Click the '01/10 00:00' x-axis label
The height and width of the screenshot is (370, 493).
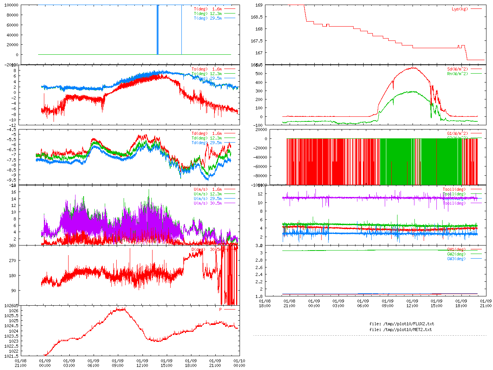pyautogui.click(x=240, y=363)
